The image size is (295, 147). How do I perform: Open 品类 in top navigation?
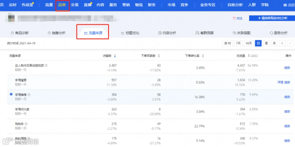62,5
